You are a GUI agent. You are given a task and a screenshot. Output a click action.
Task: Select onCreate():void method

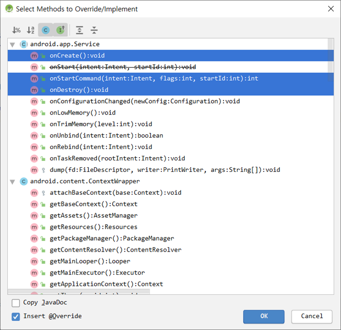170,55
